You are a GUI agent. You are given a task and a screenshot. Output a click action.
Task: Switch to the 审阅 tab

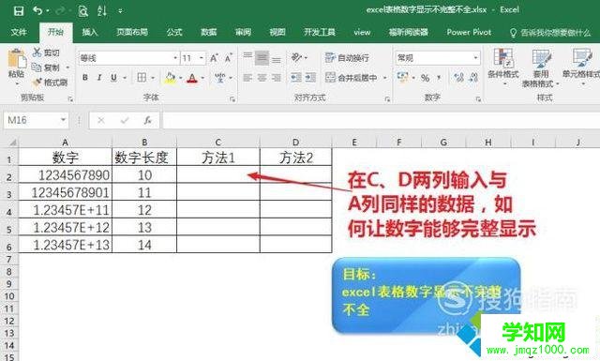coord(243,32)
